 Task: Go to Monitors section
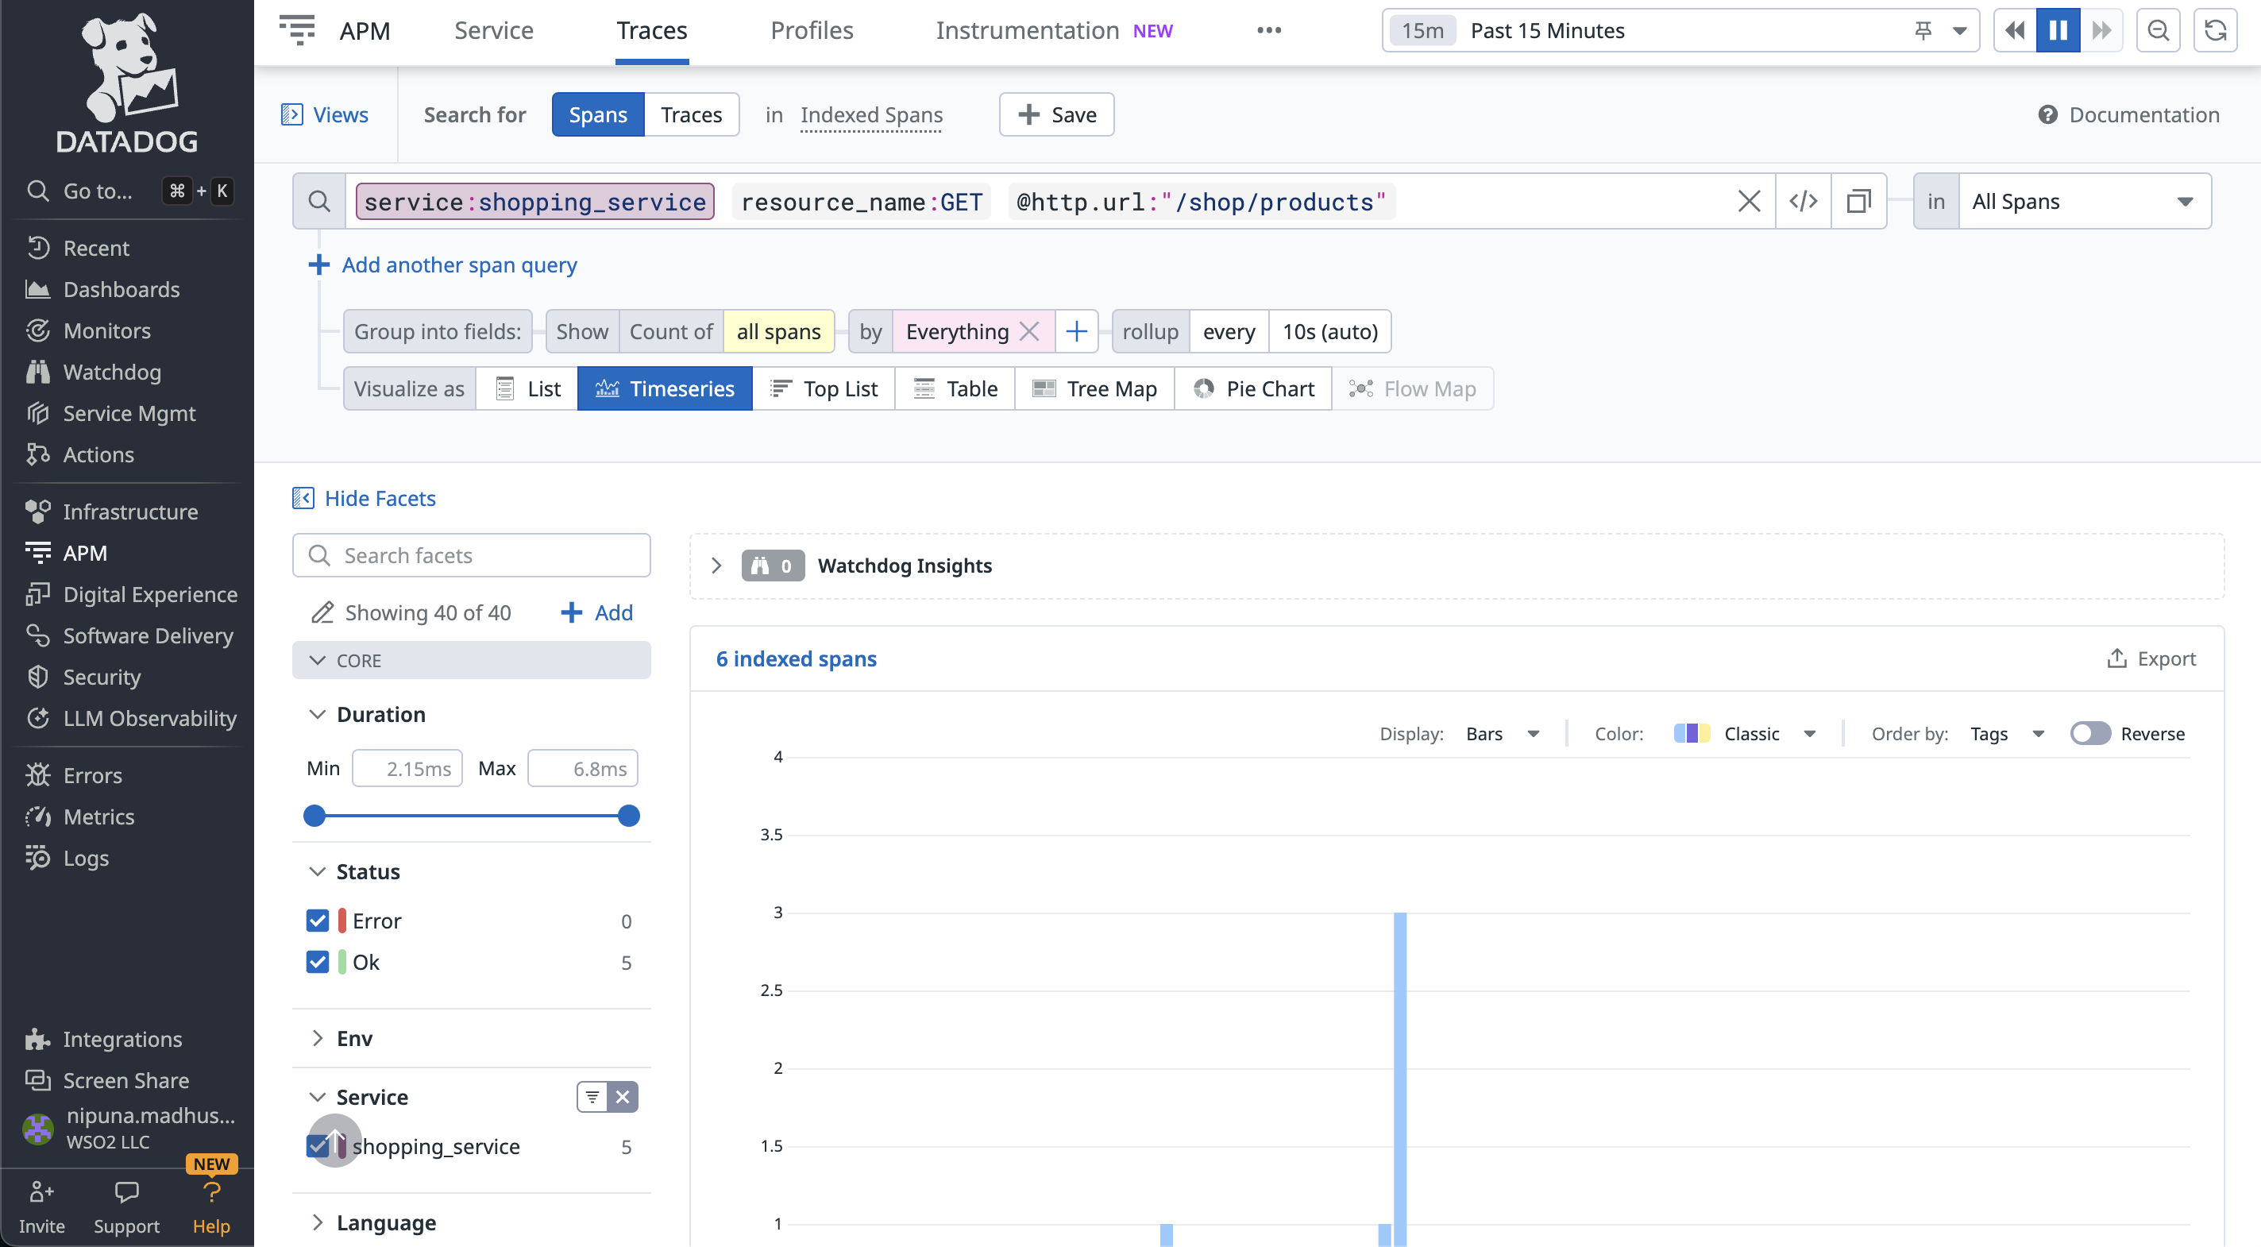88,331
